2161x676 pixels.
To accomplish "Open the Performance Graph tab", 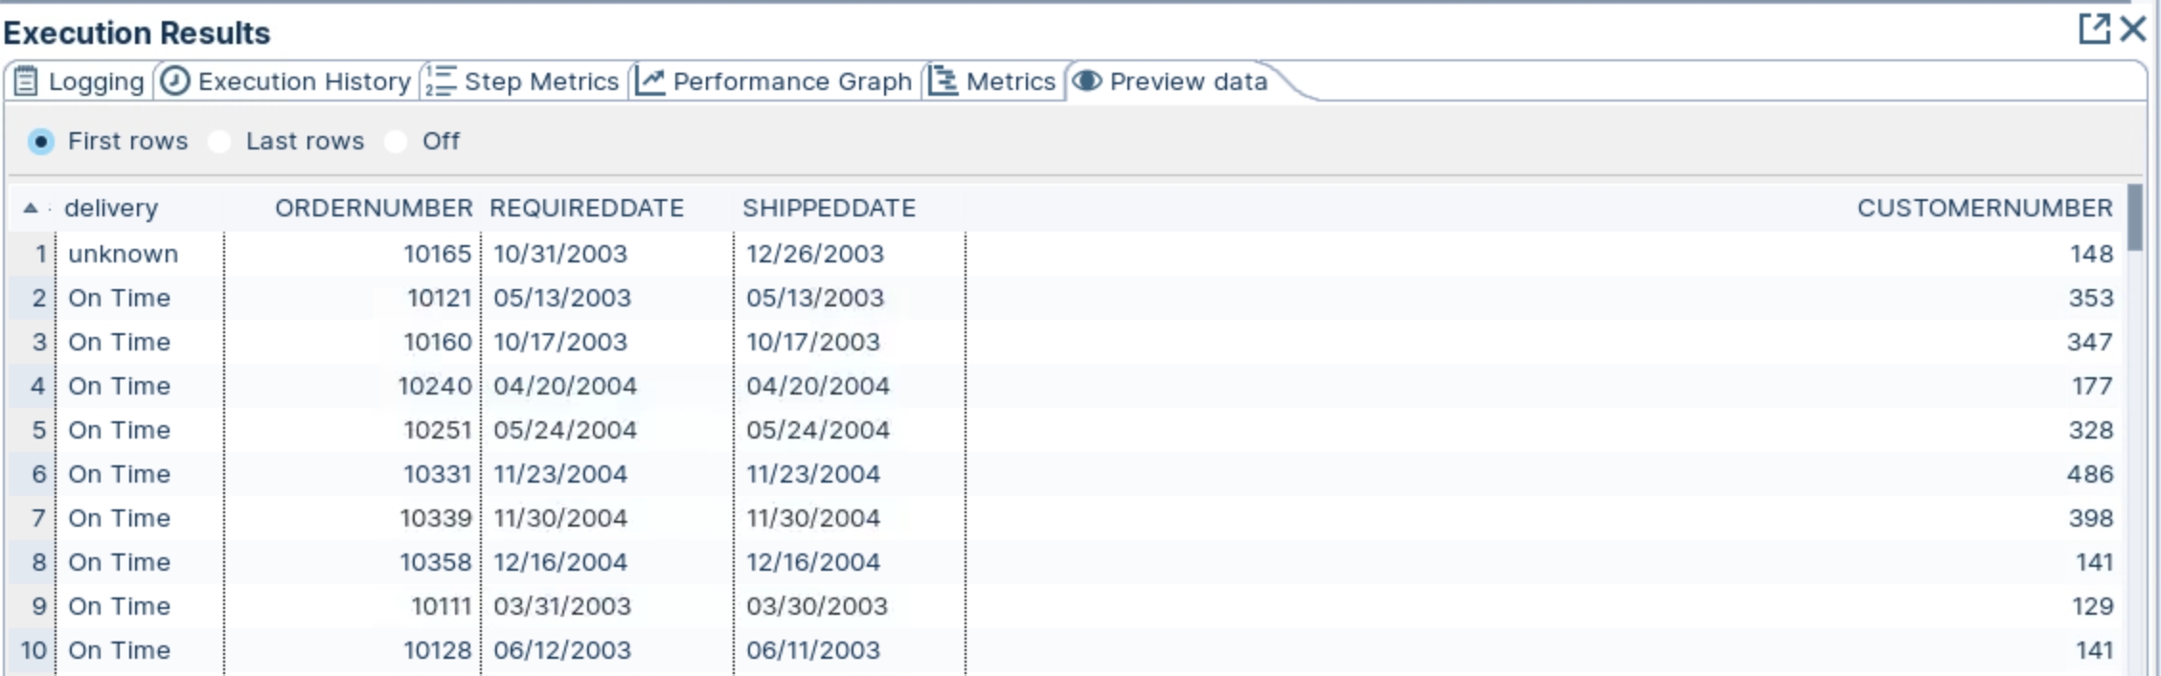I will pos(792,81).
